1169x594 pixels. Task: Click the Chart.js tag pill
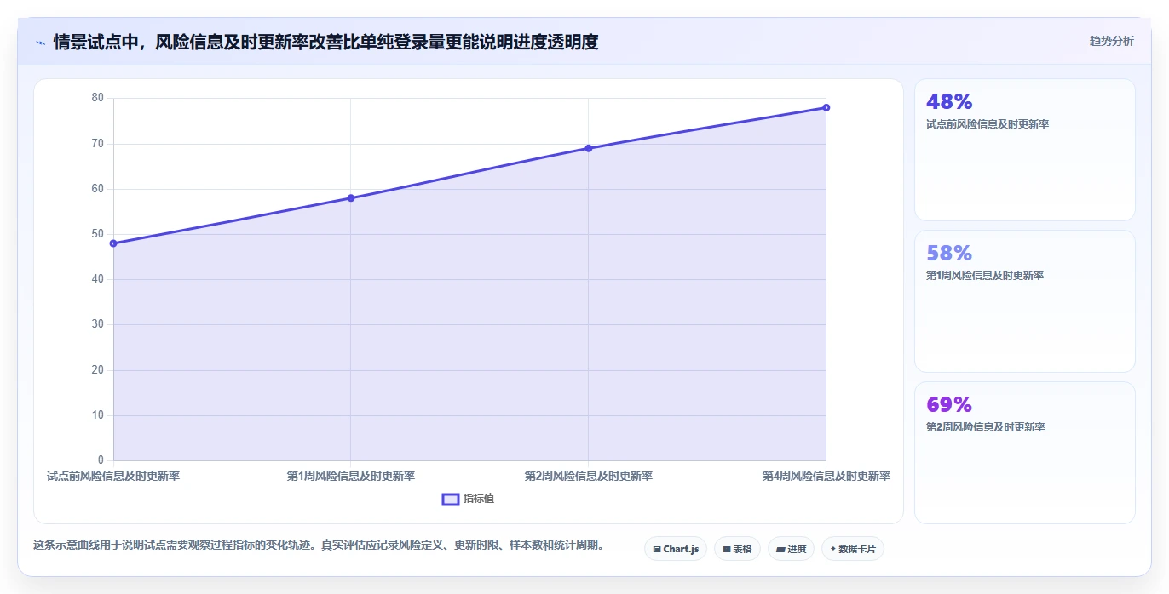pos(676,549)
